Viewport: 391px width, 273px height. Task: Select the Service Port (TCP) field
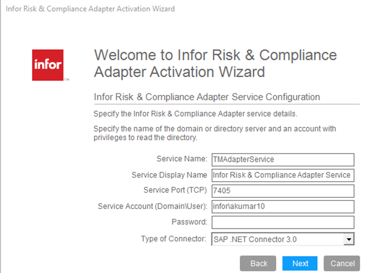[282, 191]
